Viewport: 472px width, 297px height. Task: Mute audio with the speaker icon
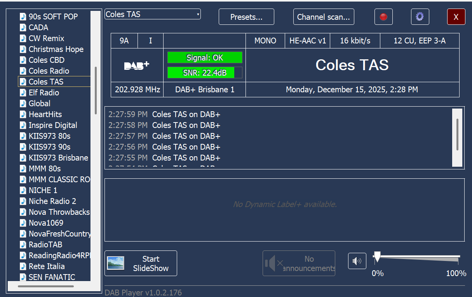click(x=357, y=261)
